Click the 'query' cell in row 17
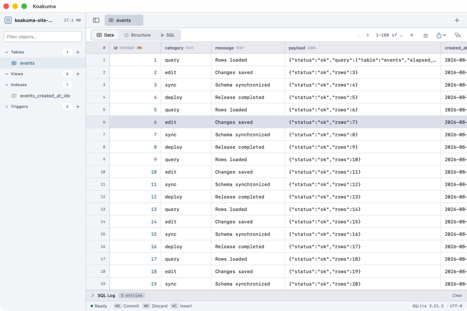This screenshot has width=467, height=311. [x=186, y=259]
